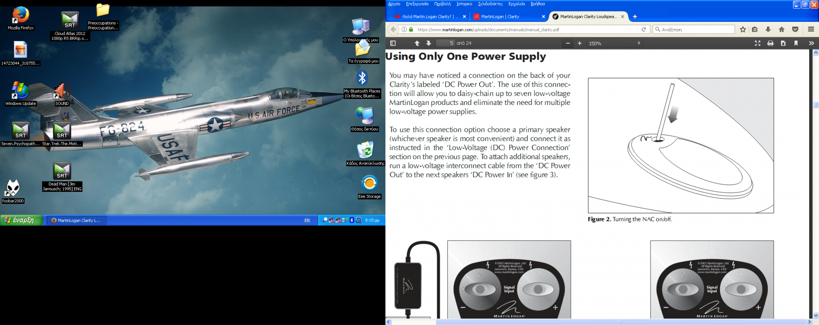The height and width of the screenshot is (325, 819).
Task: Open PDF viewer tools overflow menu
Action: (811, 43)
